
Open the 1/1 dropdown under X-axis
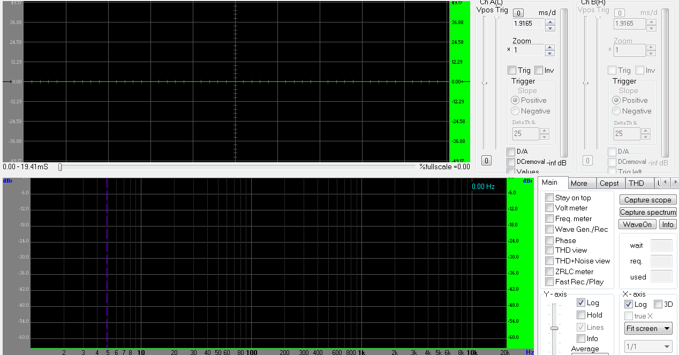(x=648, y=346)
